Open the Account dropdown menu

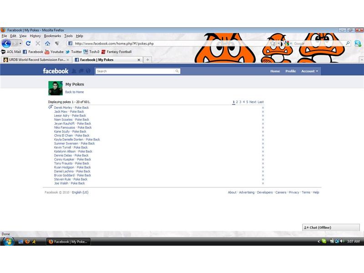[x=308, y=71]
